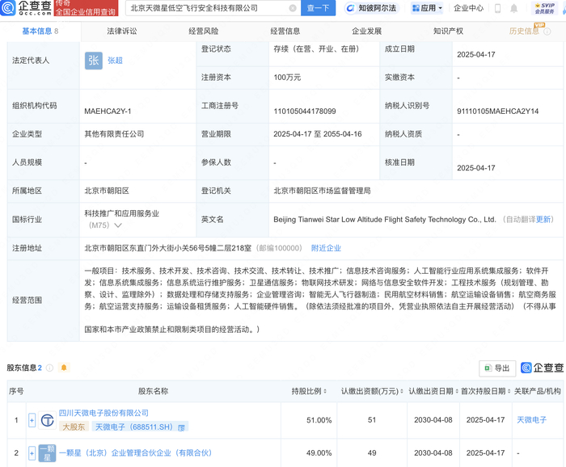The image size is (566, 467).
Task: Expand the 应用 dropdown menu
Action: click(x=426, y=8)
